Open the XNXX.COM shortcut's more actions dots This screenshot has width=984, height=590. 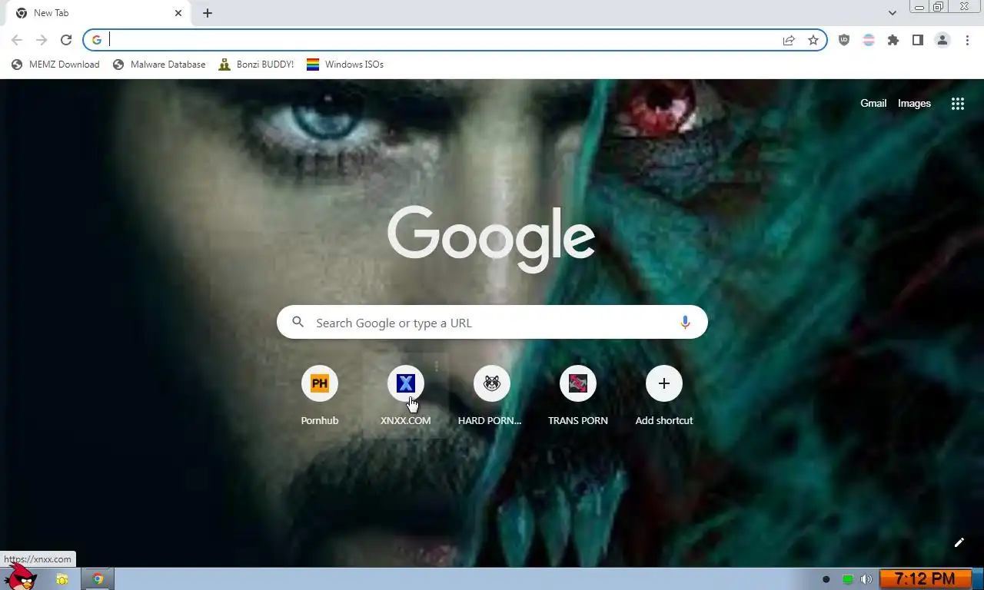pyautogui.click(x=437, y=366)
